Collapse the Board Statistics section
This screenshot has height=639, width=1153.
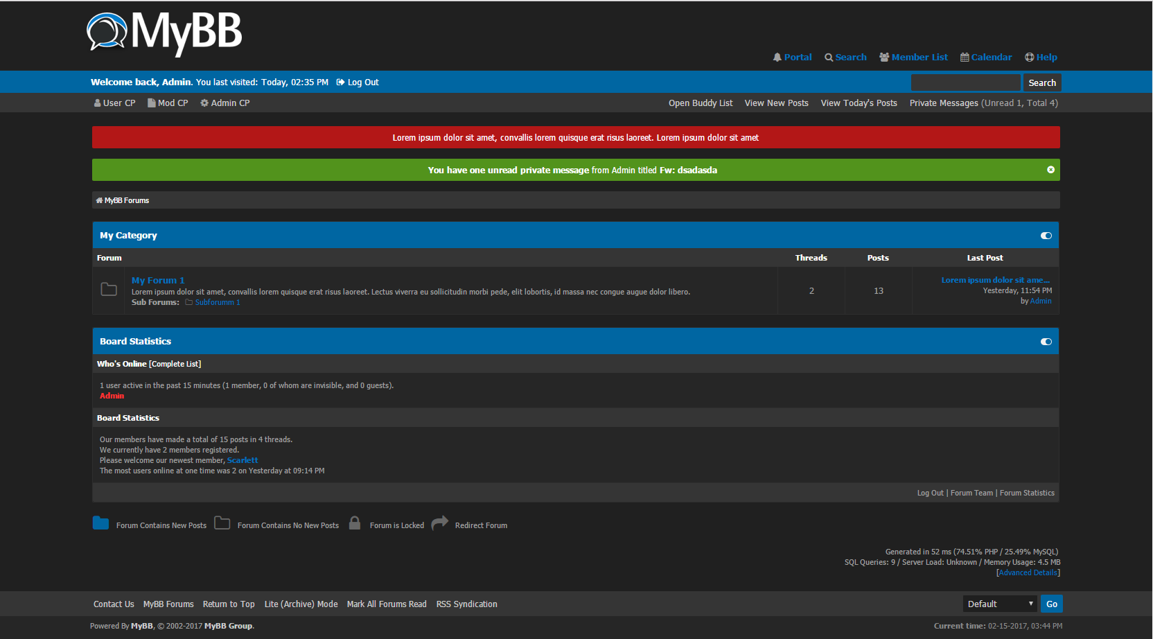tap(1046, 342)
